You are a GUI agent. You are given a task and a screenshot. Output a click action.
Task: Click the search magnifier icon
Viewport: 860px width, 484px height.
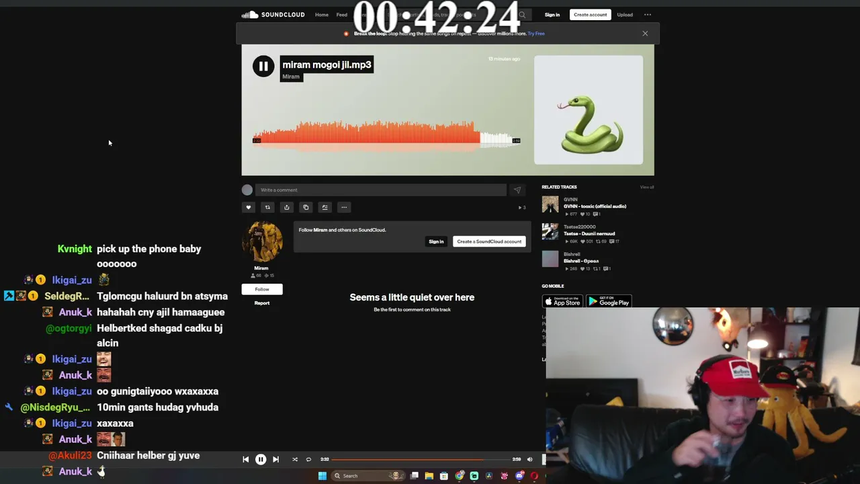522,15
